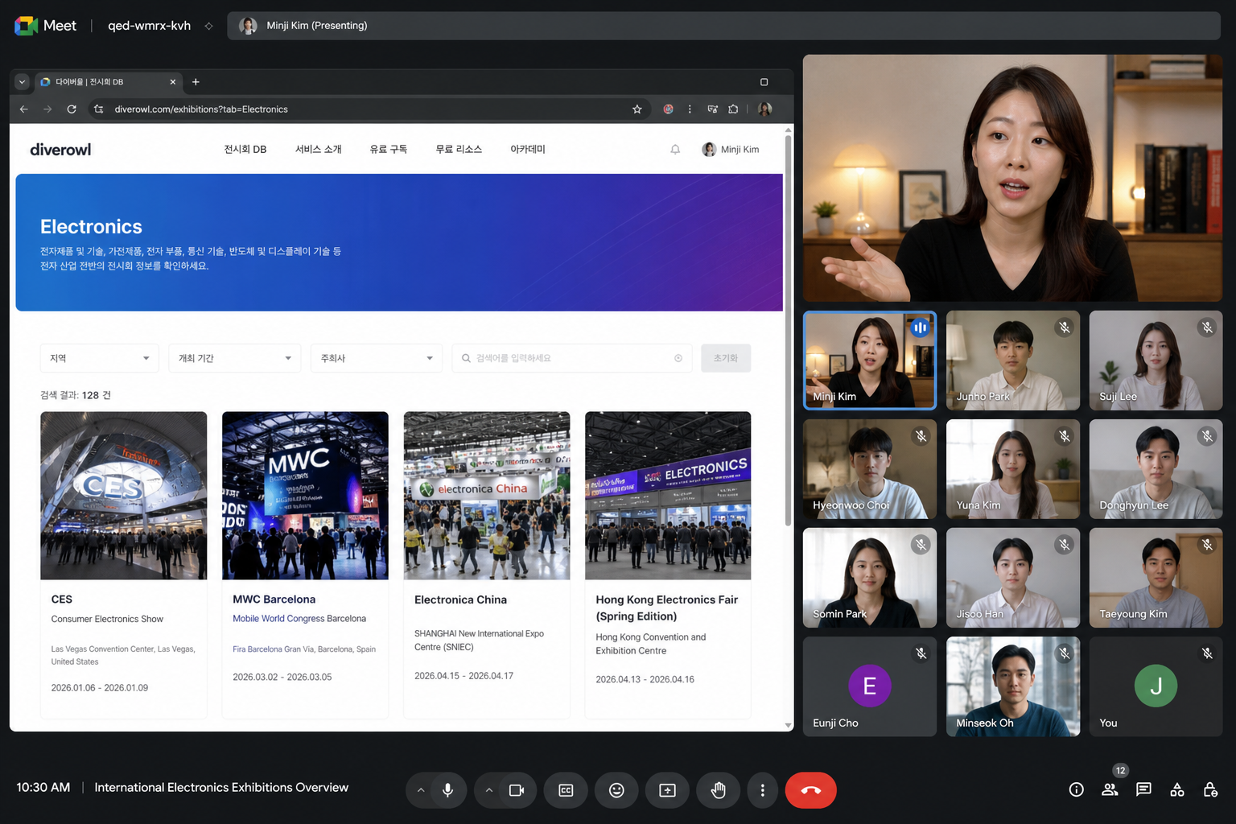1236x824 pixels.
Task: Open meeting details info icon
Action: coord(1076,789)
